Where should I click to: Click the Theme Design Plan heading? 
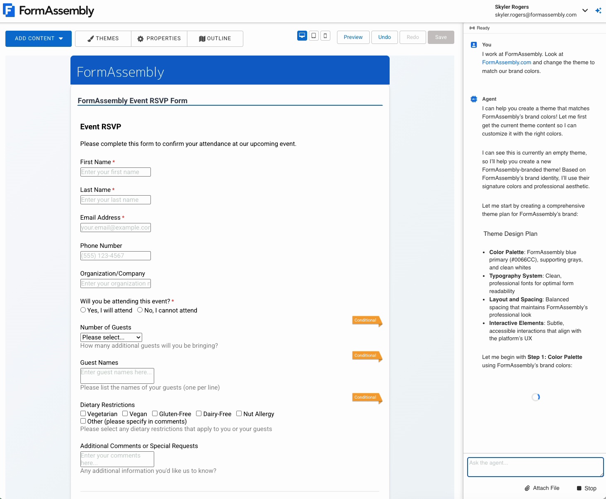[510, 234]
